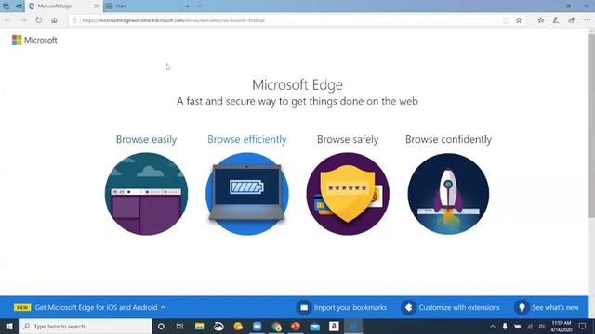Click the Type here to search box
Image resolution: width=595 pixels, height=334 pixels.
85,326
